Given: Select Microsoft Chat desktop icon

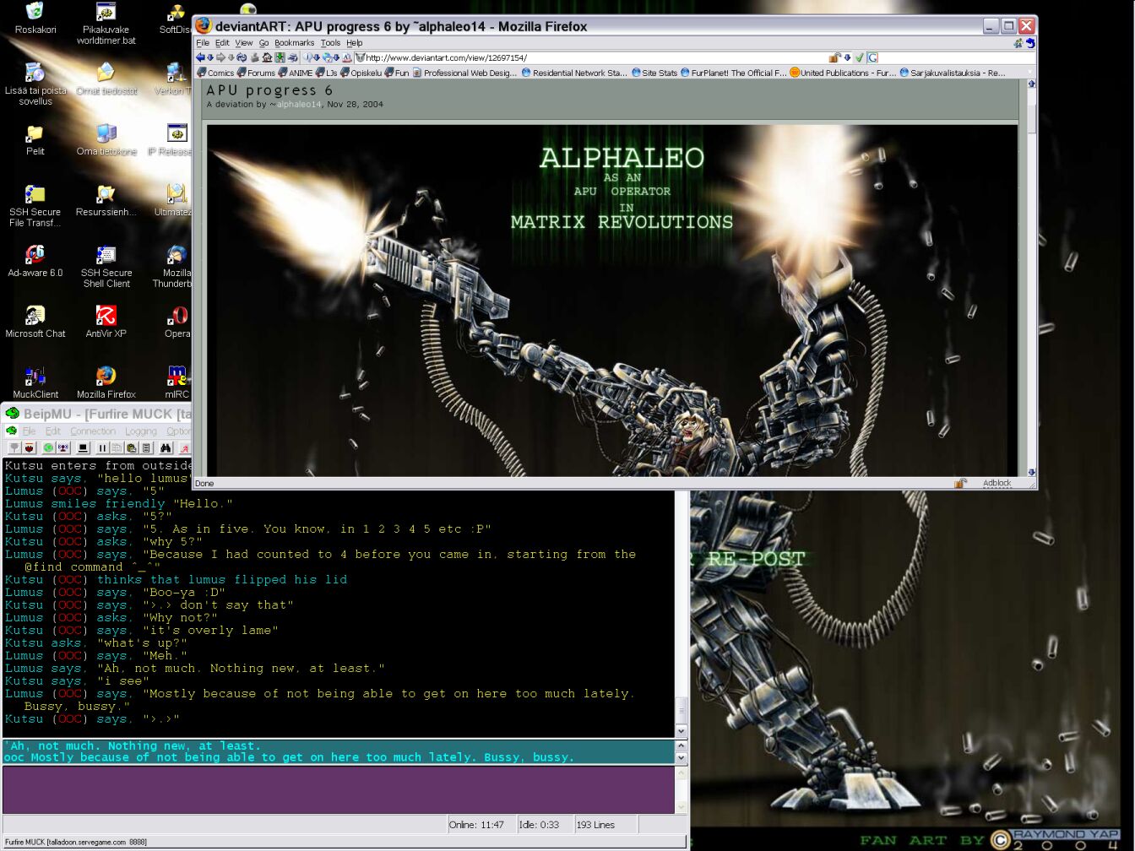Looking at the screenshot, I should [x=35, y=322].
